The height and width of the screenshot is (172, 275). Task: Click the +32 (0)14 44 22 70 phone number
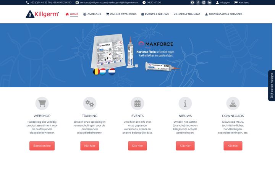tap(40, 2)
